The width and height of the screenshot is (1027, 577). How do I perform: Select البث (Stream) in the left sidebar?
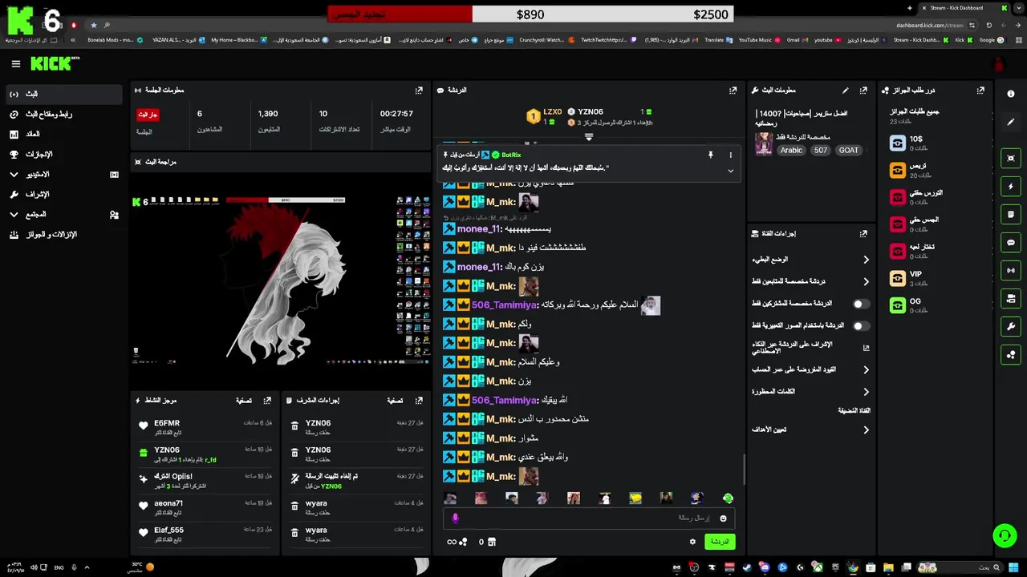point(64,94)
